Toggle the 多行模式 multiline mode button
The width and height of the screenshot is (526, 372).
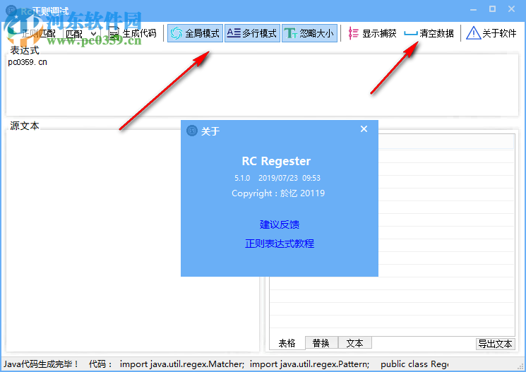tap(252, 33)
